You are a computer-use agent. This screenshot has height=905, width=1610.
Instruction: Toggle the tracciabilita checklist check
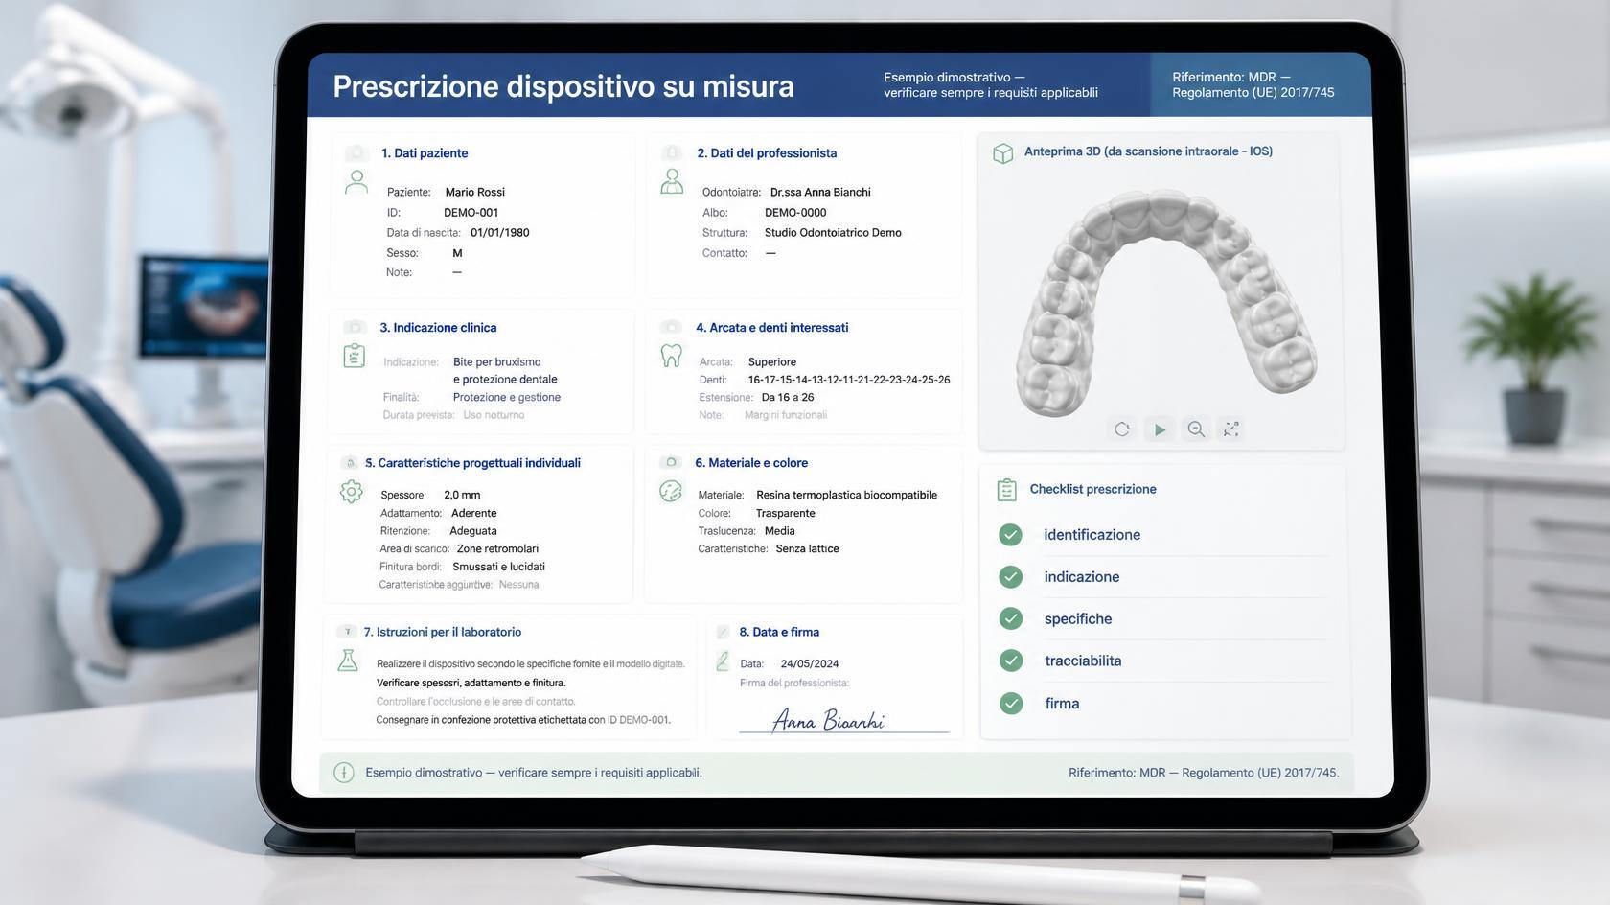[x=1011, y=661]
